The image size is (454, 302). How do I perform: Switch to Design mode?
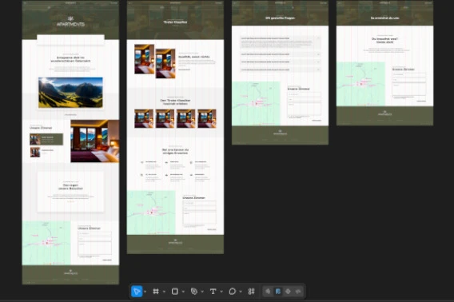pyautogui.click(x=278, y=292)
